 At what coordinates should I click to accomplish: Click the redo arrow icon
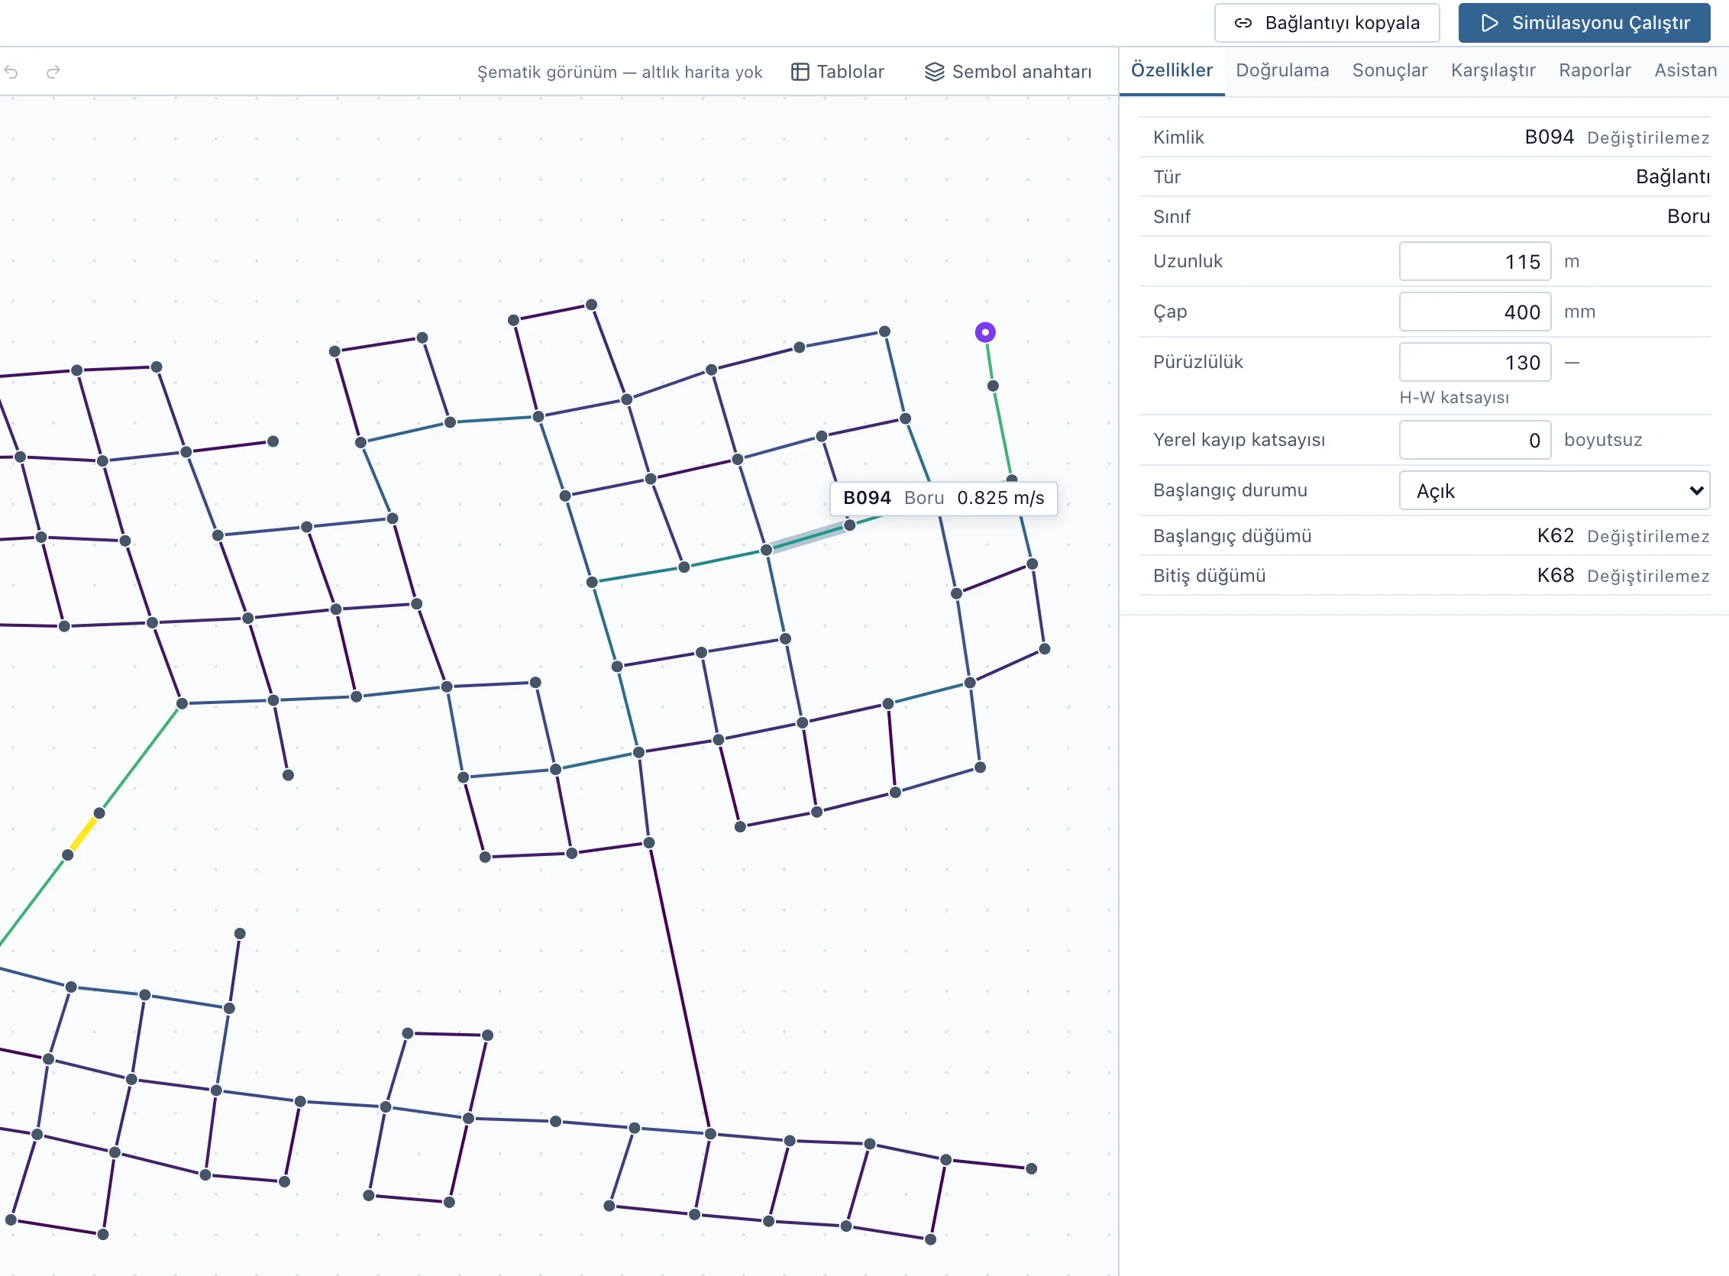53,72
